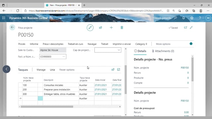Viewport: 212px width, 119px height.
Task: Share the Tasques lines via icon
Action: click(113, 70)
